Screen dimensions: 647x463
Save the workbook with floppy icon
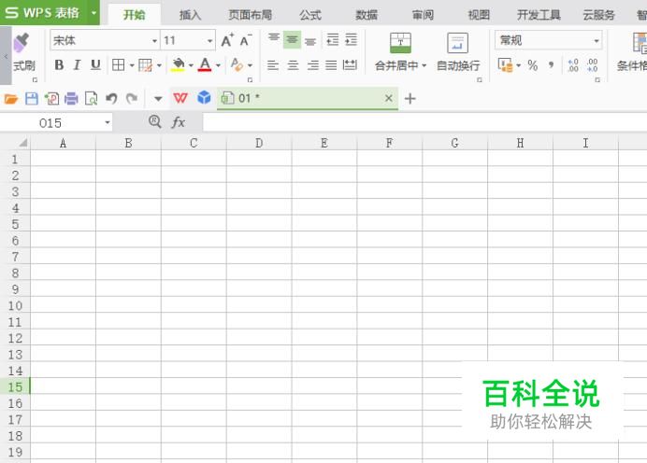32,99
